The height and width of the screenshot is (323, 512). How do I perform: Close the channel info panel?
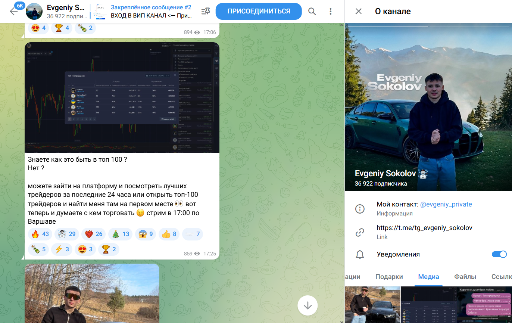tap(358, 11)
